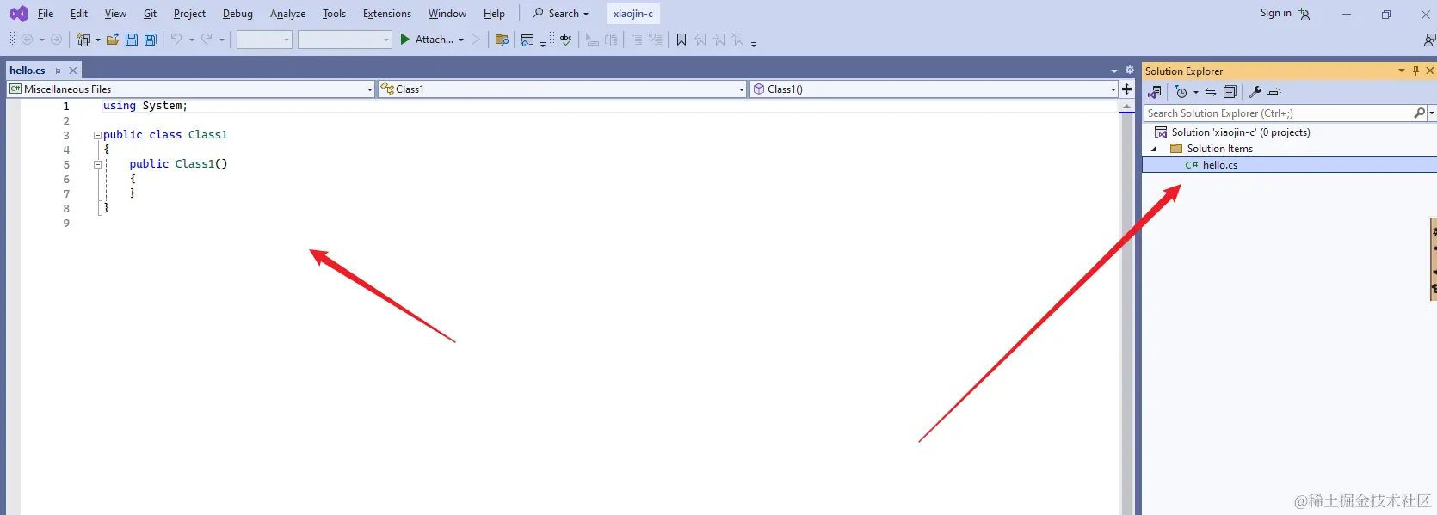Collapse the Class1 class outlining box

(97, 135)
